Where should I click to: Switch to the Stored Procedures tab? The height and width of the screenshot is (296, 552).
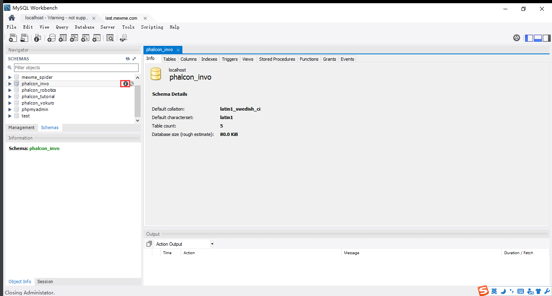pyautogui.click(x=277, y=59)
